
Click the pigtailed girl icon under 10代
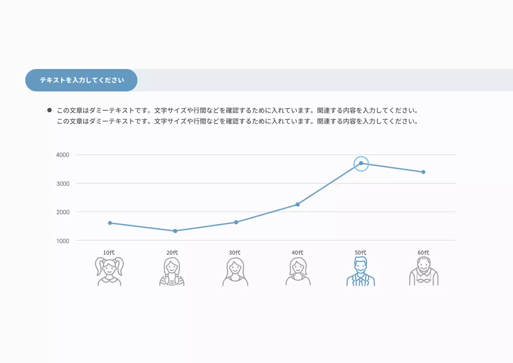[109, 272]
